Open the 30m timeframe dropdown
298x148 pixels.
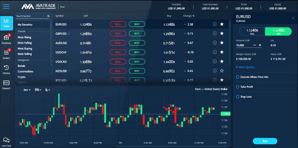tap(27, 90)
